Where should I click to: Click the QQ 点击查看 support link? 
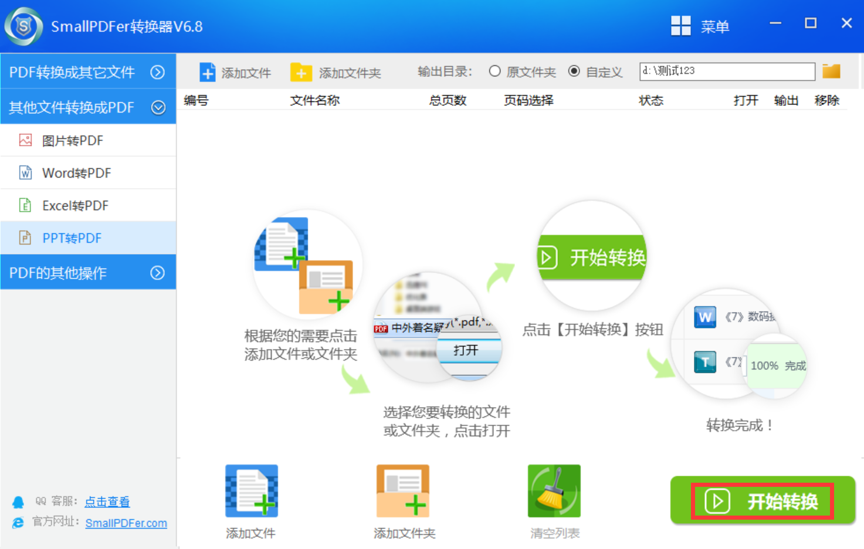click(107, 501)
